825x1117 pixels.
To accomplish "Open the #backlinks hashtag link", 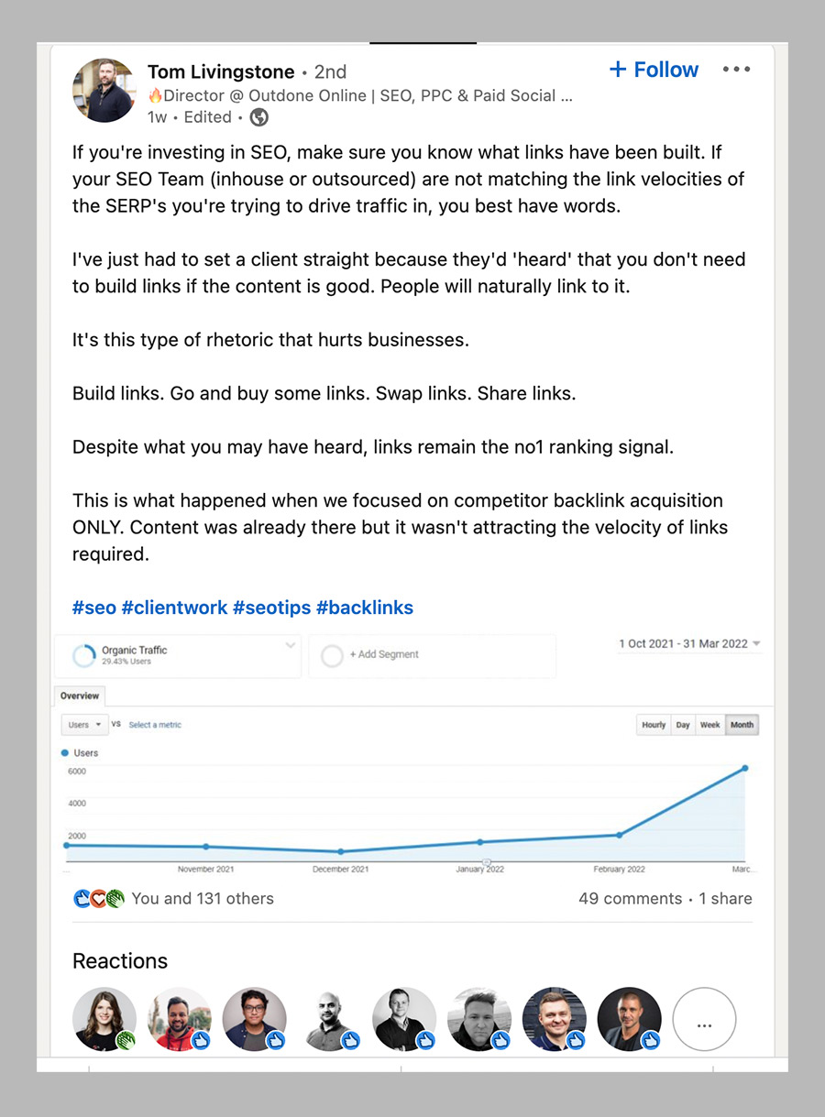I will [x=365, y=608].
